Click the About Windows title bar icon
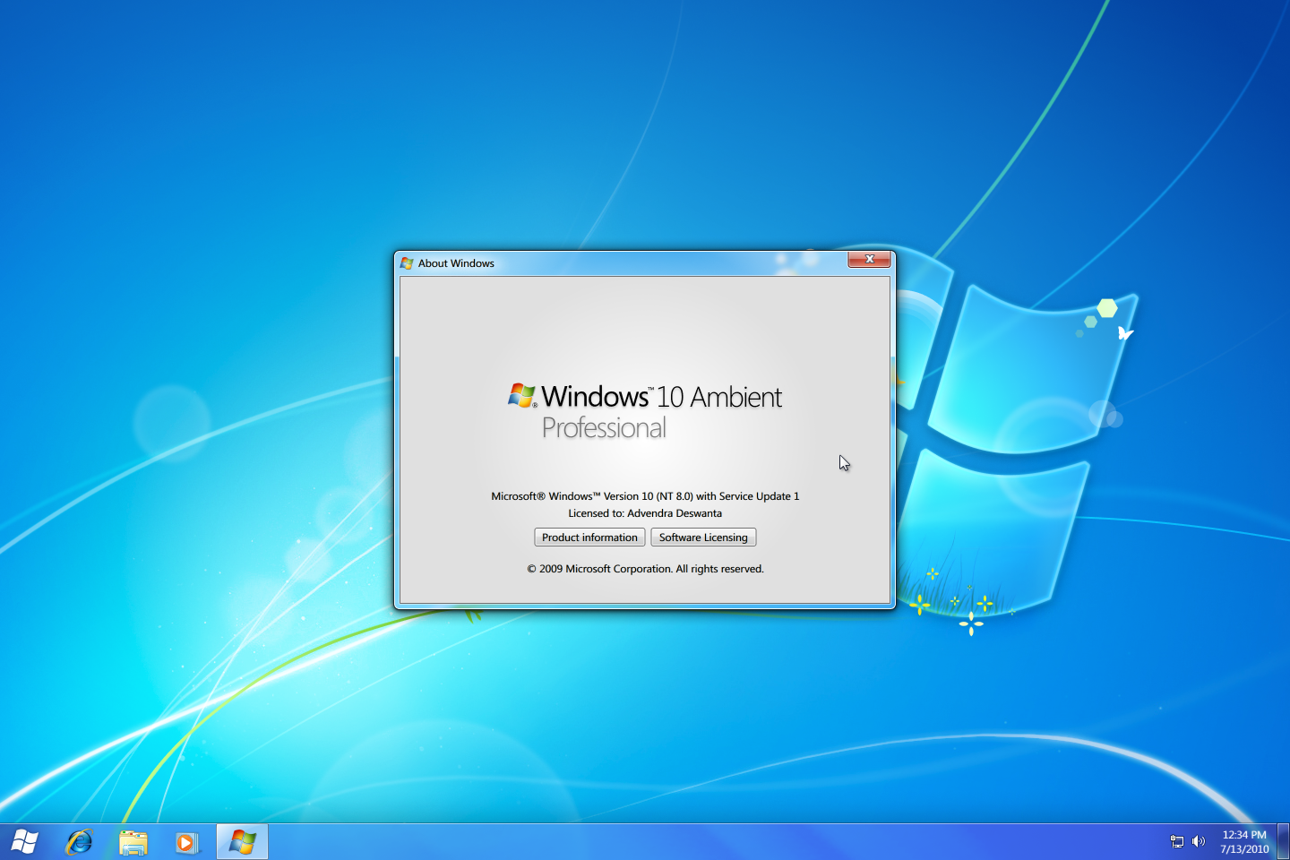The image size is (1290, 860). click(407, 263)
